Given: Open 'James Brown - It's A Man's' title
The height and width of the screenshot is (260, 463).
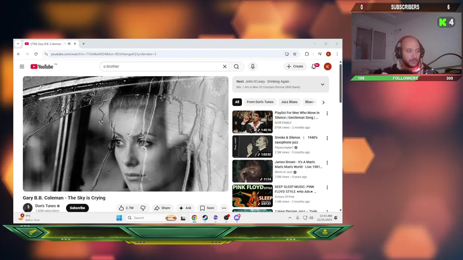Looking at the screenshot, I should 298,164.
